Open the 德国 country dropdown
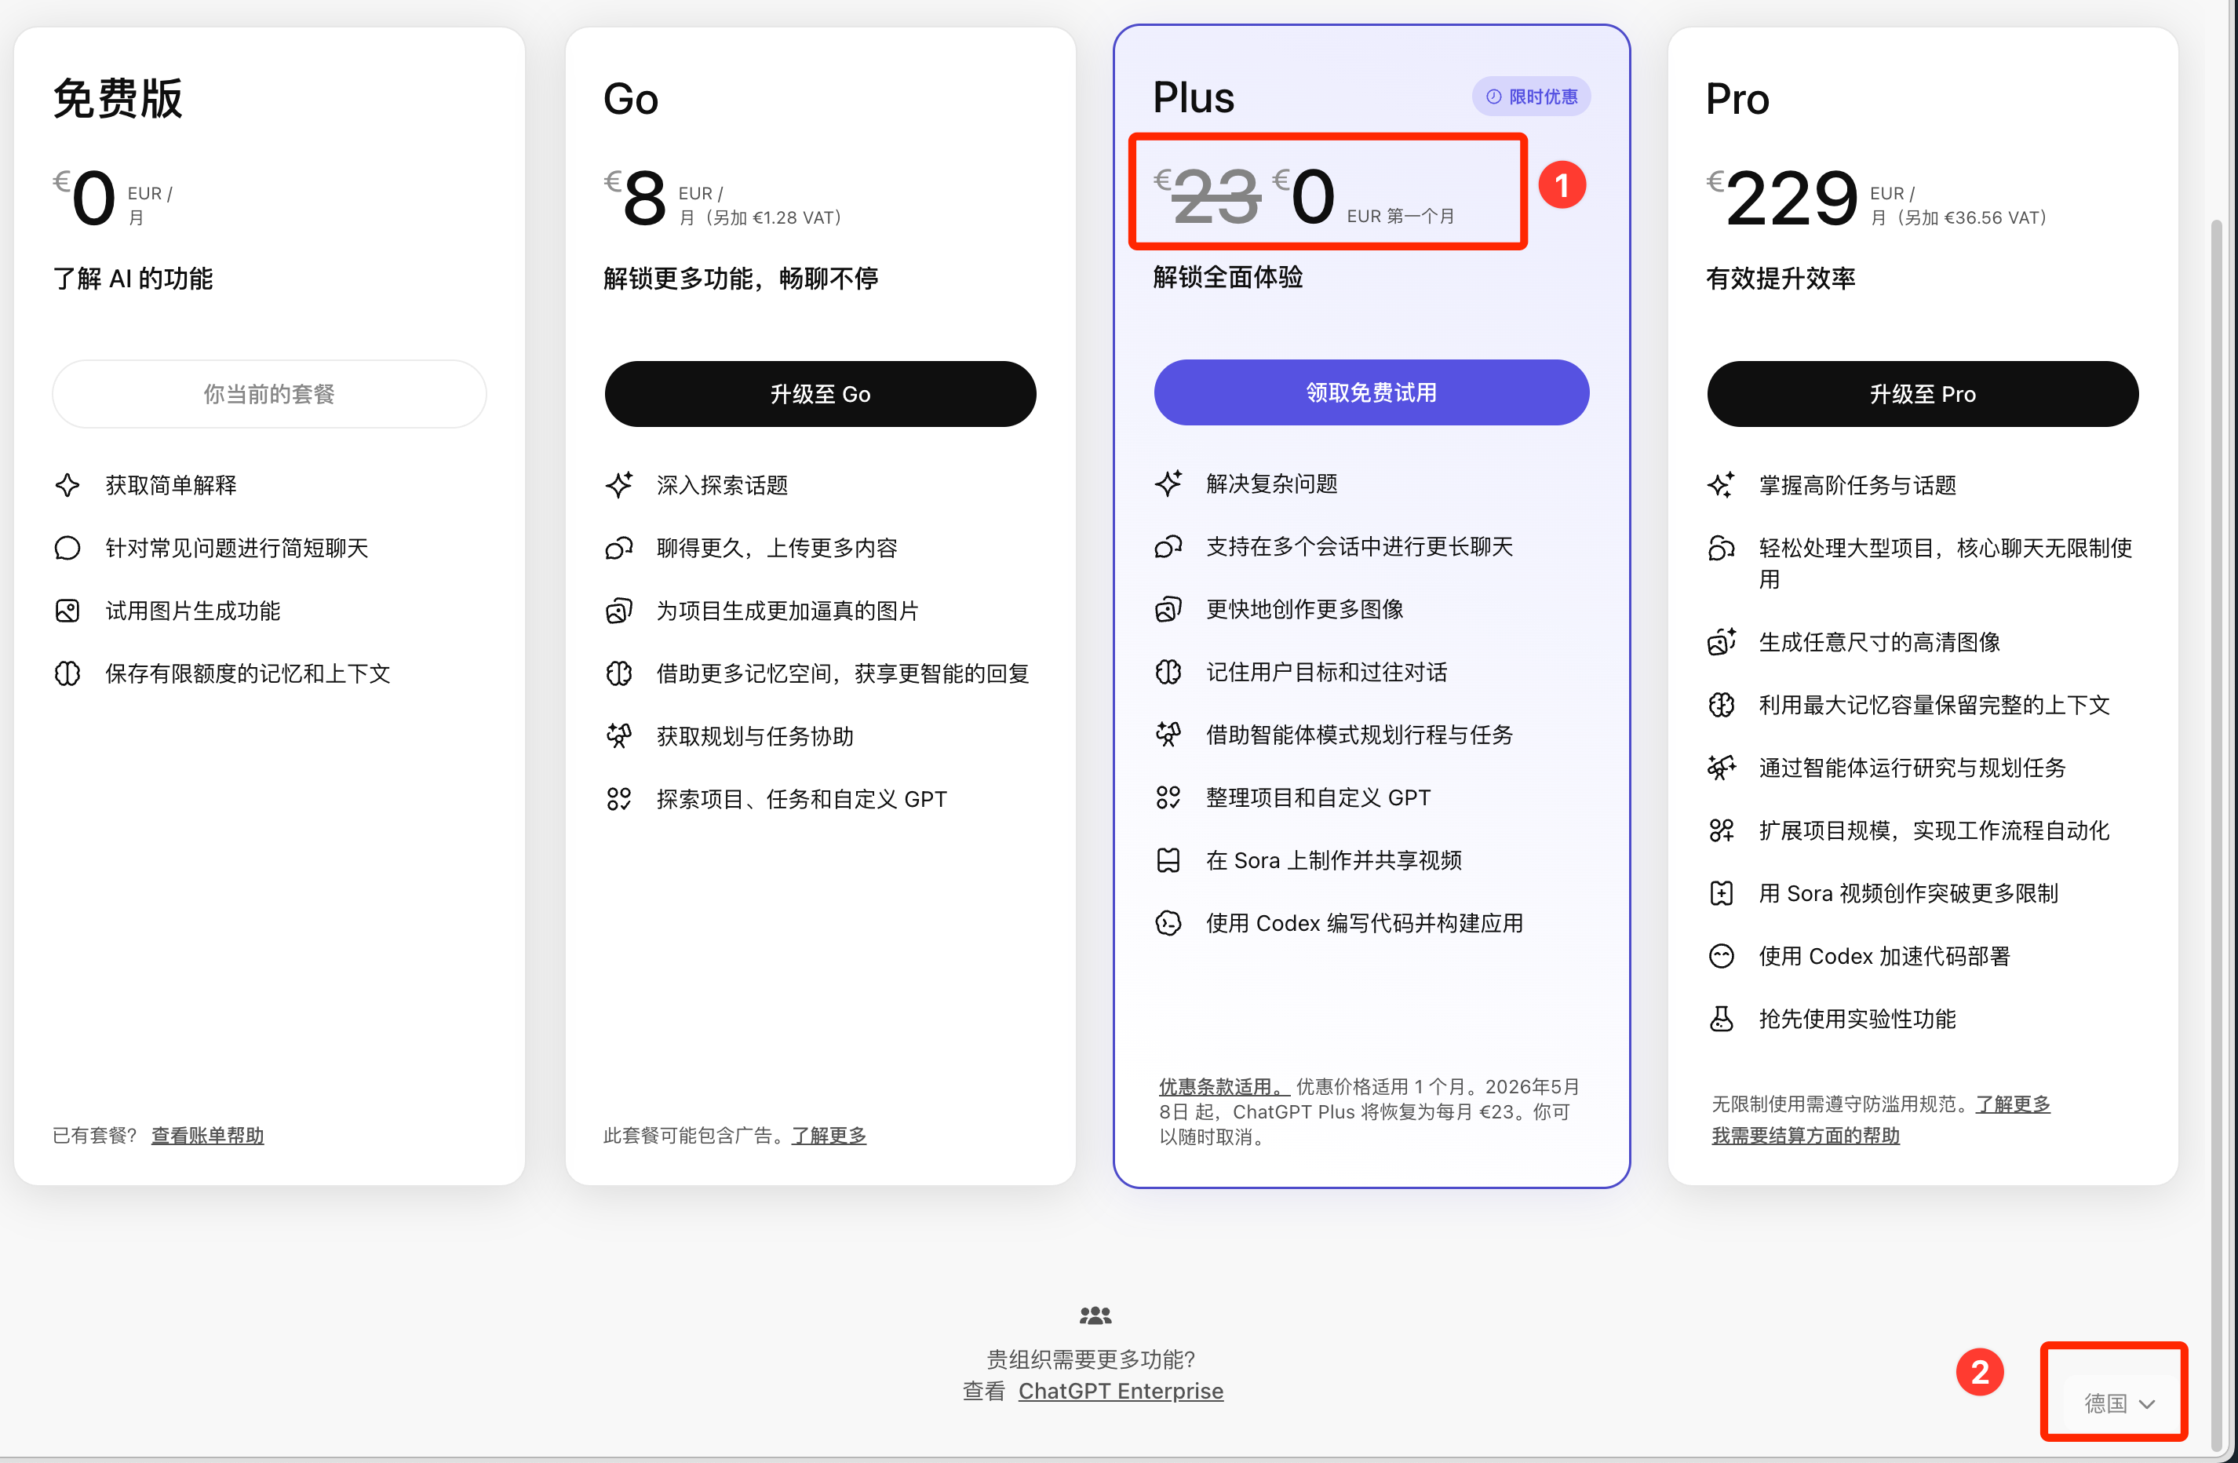 [2119, 1403]
